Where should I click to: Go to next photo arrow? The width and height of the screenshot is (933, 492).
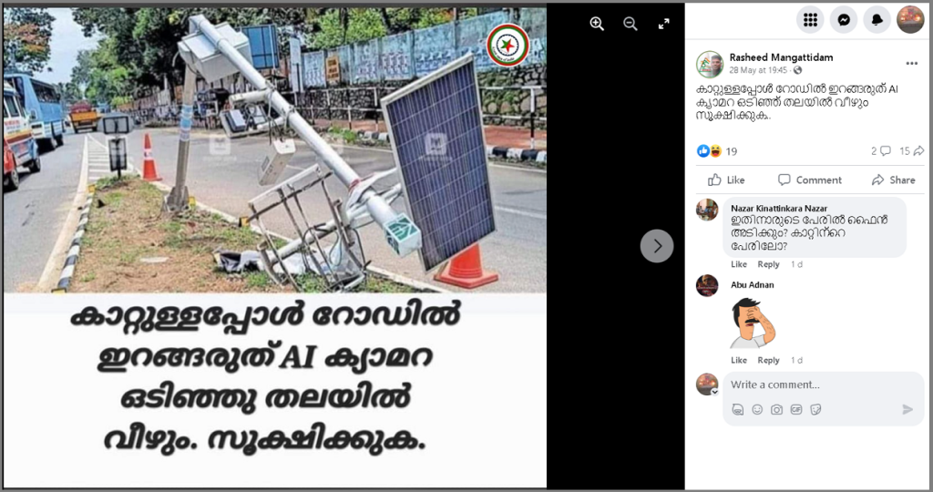click(x=657, y=246)
